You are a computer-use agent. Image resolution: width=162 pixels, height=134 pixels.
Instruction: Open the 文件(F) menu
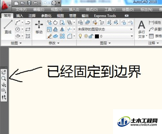[21, 10]
